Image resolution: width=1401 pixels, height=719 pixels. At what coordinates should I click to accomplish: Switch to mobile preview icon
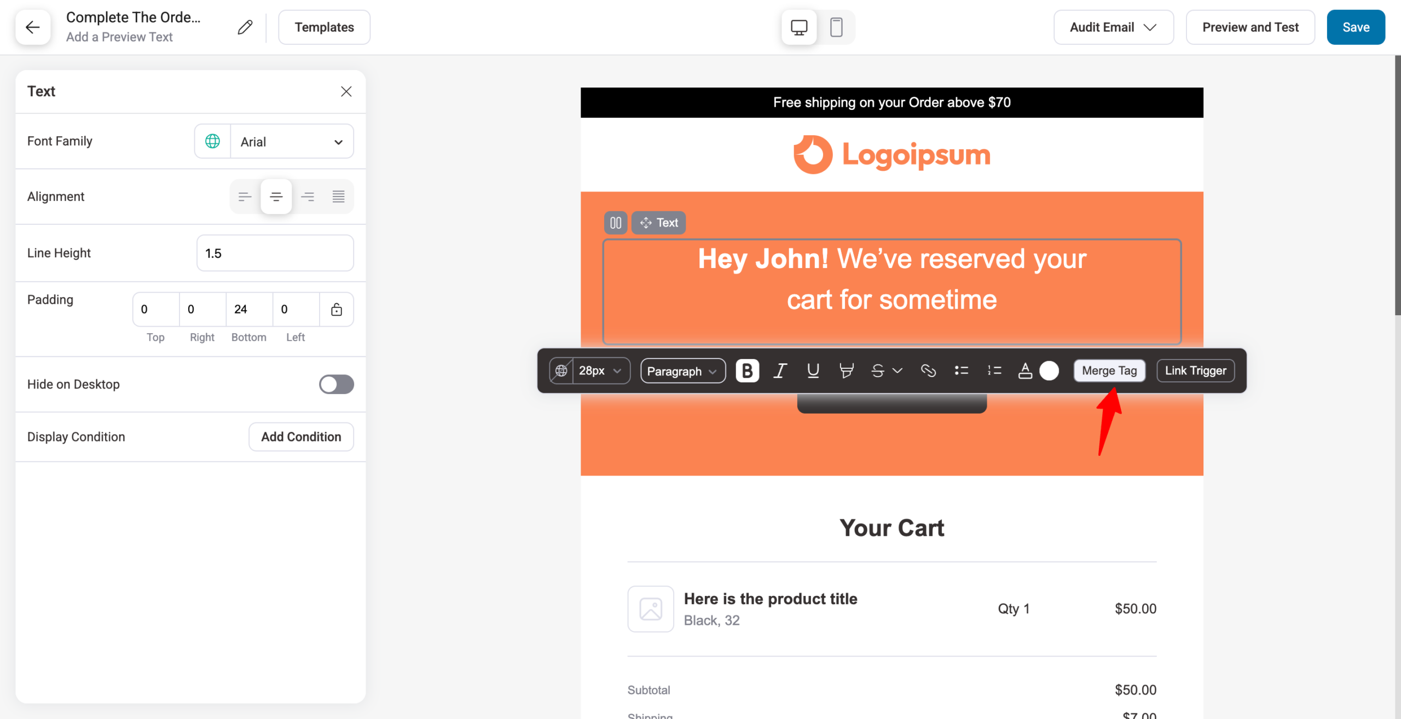pyautogui.click(x=836, y=27)
